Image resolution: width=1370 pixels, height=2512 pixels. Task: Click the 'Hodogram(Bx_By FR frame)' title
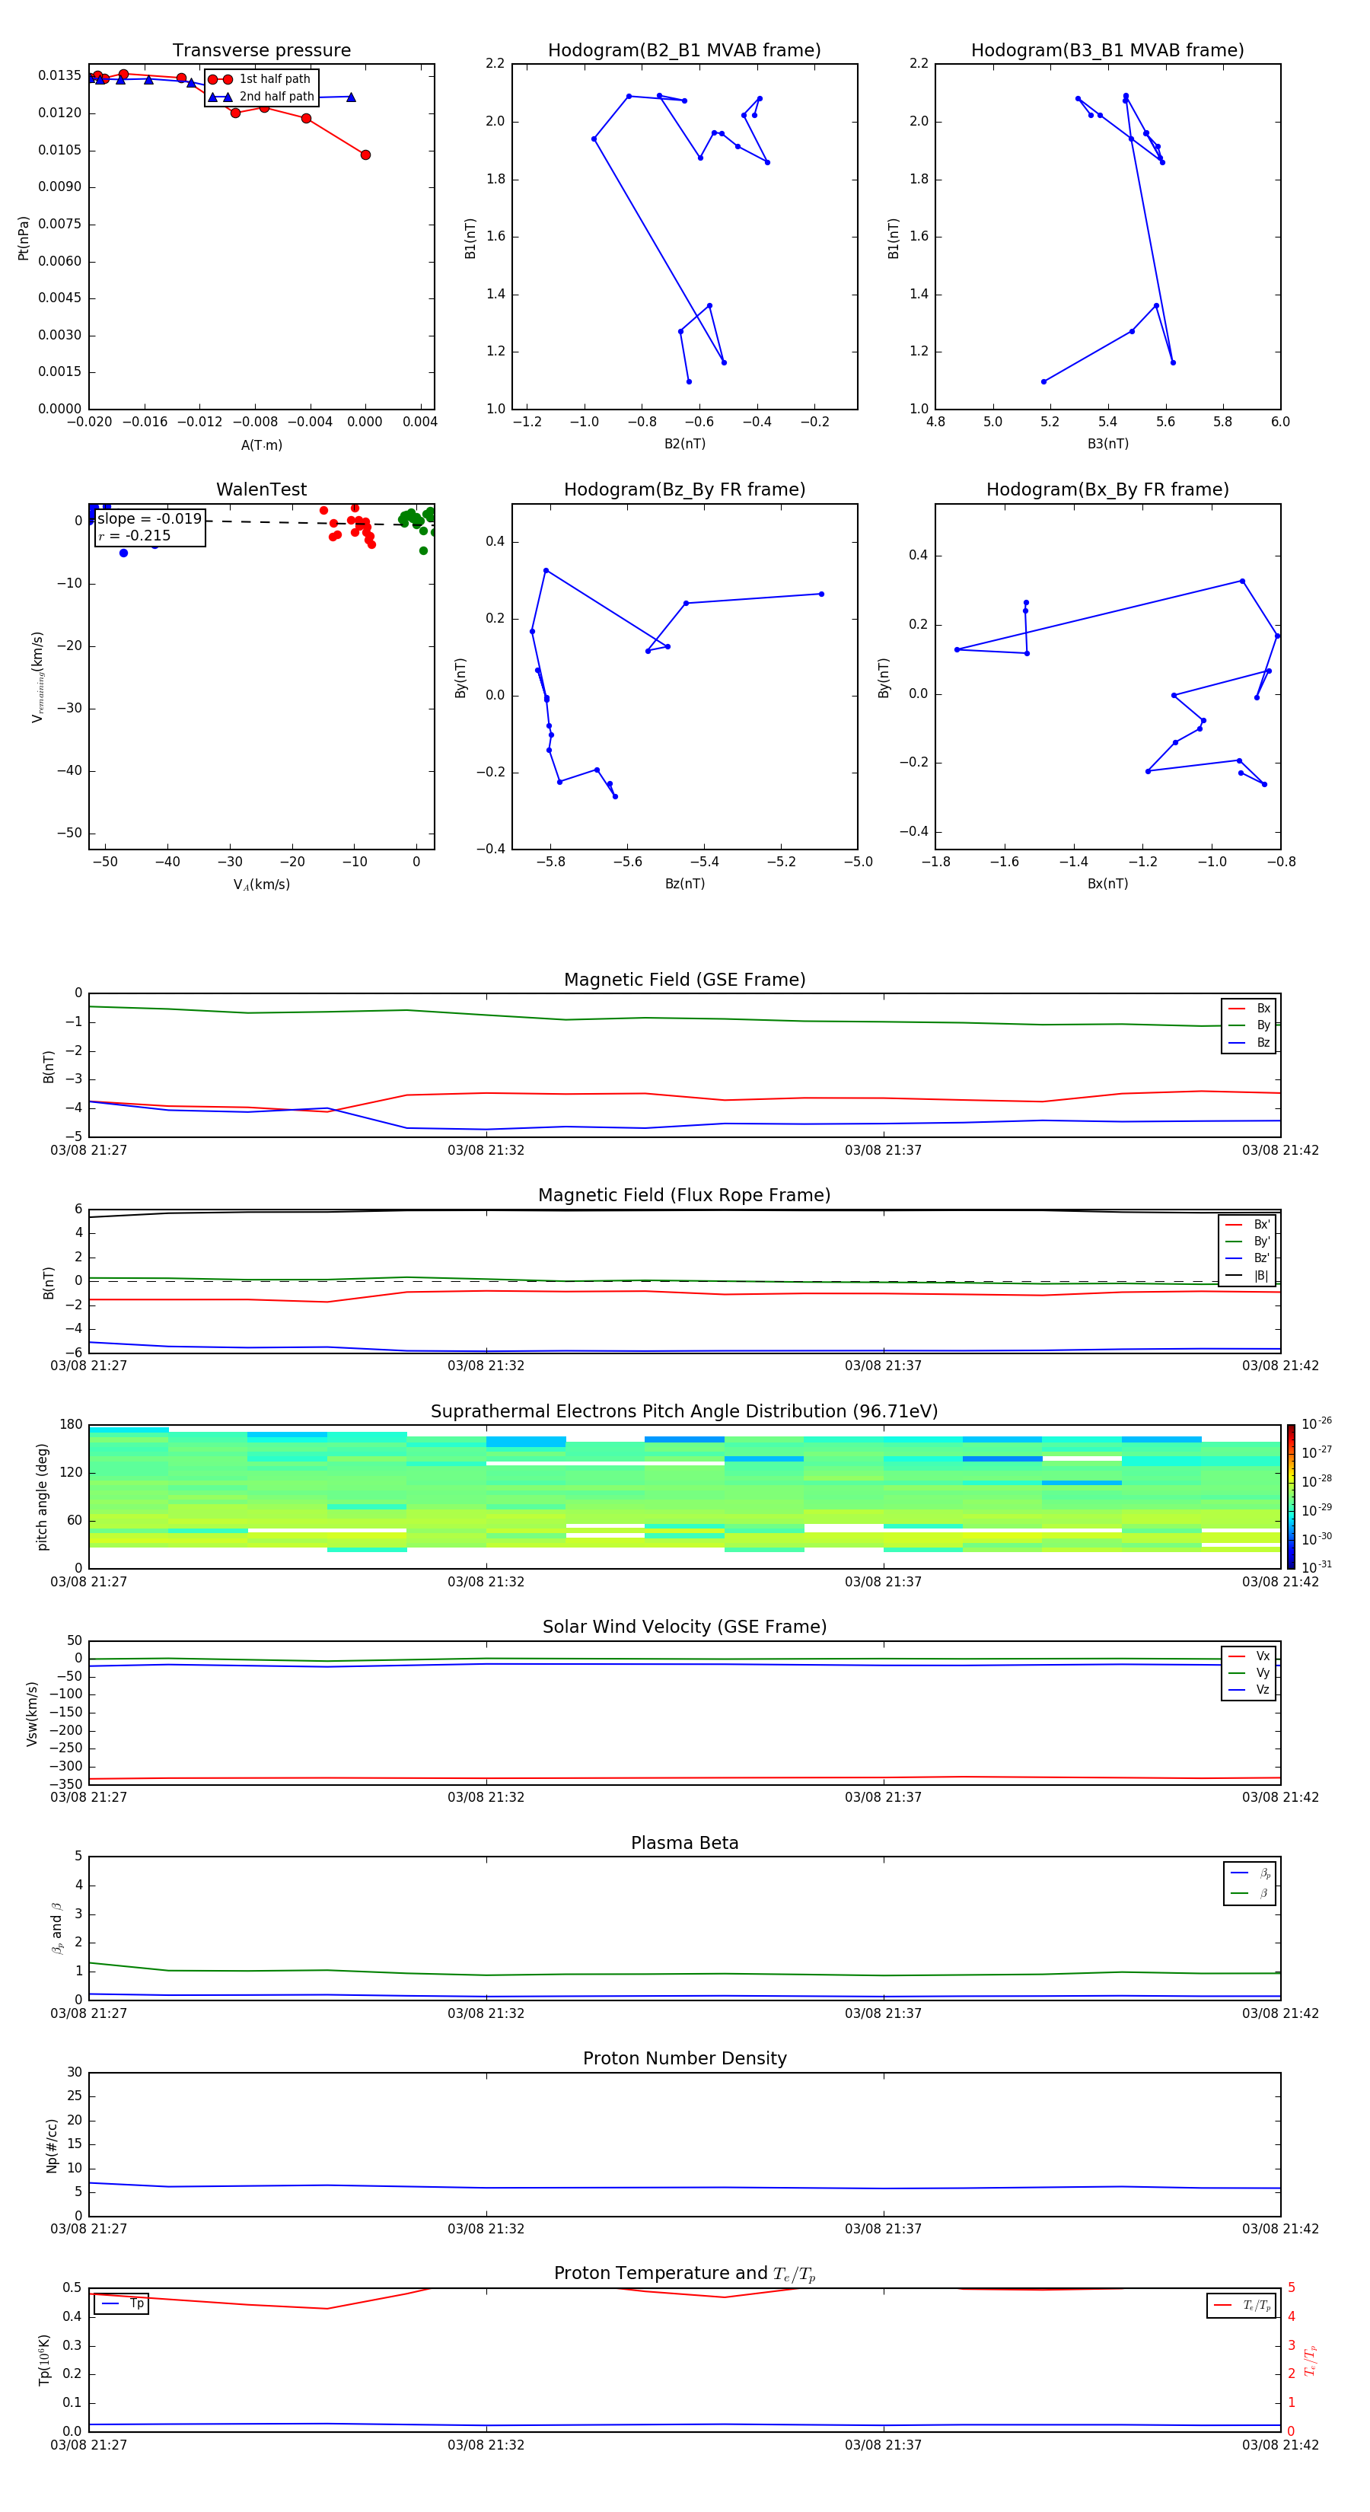tap(1107, 489)
